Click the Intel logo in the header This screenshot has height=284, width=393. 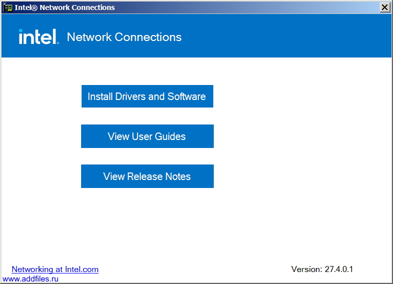point(39,37)
